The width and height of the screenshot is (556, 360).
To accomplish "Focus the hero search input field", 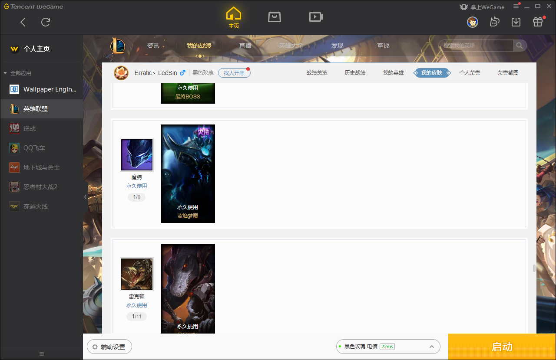I will coord(476,46).
